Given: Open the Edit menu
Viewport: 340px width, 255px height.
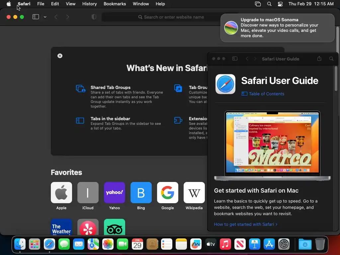Looking at the screenshot, I should (x=55, y=4).
